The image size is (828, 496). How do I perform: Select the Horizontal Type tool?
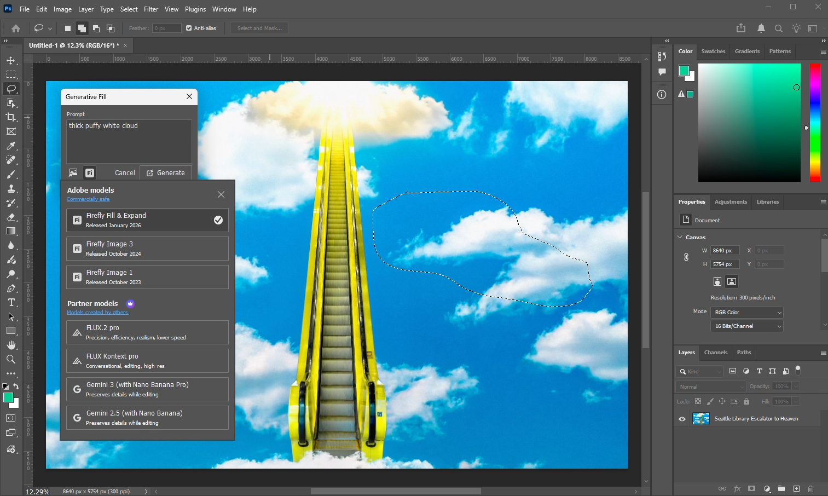tap(10, 302)
